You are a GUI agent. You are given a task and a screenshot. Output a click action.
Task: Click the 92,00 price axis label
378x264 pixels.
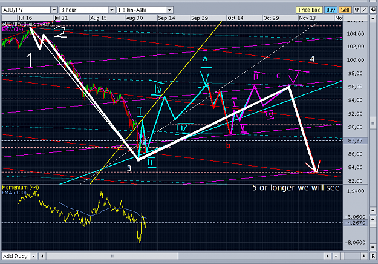click(356, 114)
